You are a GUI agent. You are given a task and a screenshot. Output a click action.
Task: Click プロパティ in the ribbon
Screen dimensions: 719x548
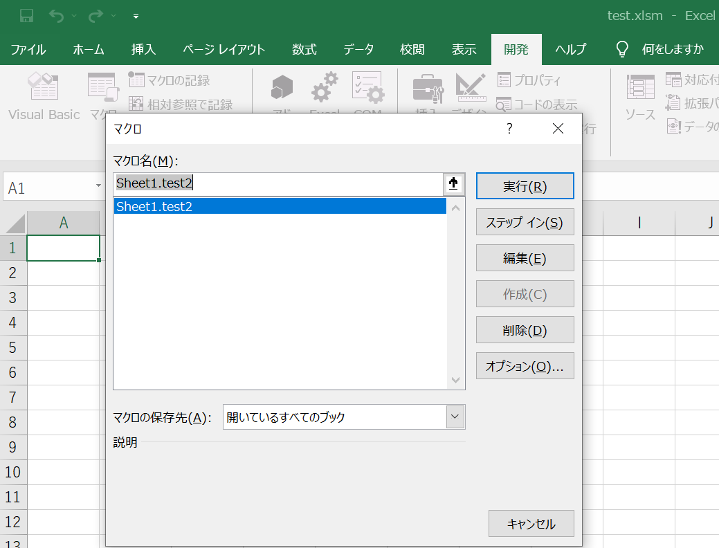[x=529, y=80]
